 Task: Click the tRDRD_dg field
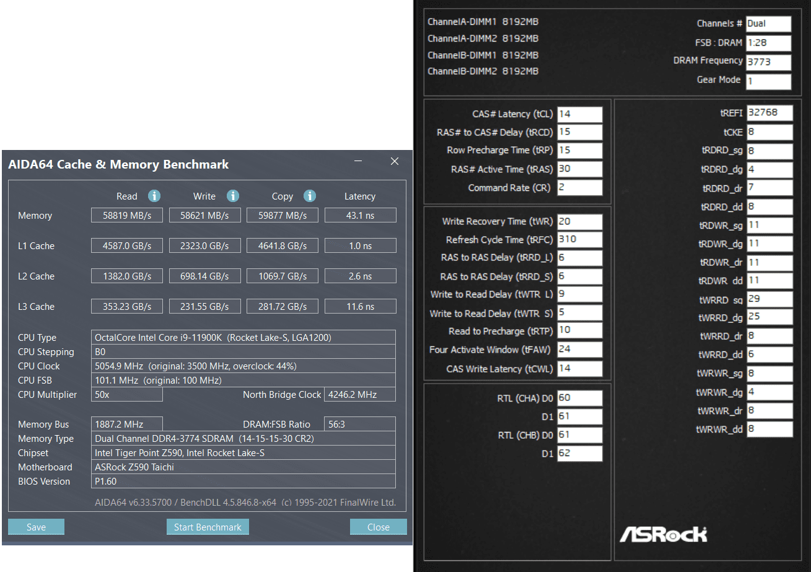coord(769,169)
